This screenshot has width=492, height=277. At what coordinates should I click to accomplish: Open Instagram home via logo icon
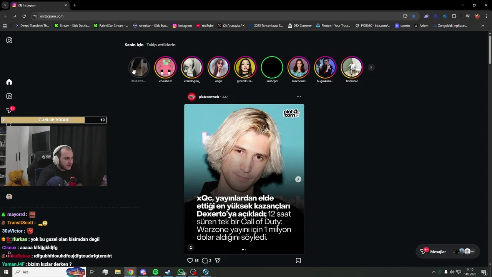coord(9,40)
